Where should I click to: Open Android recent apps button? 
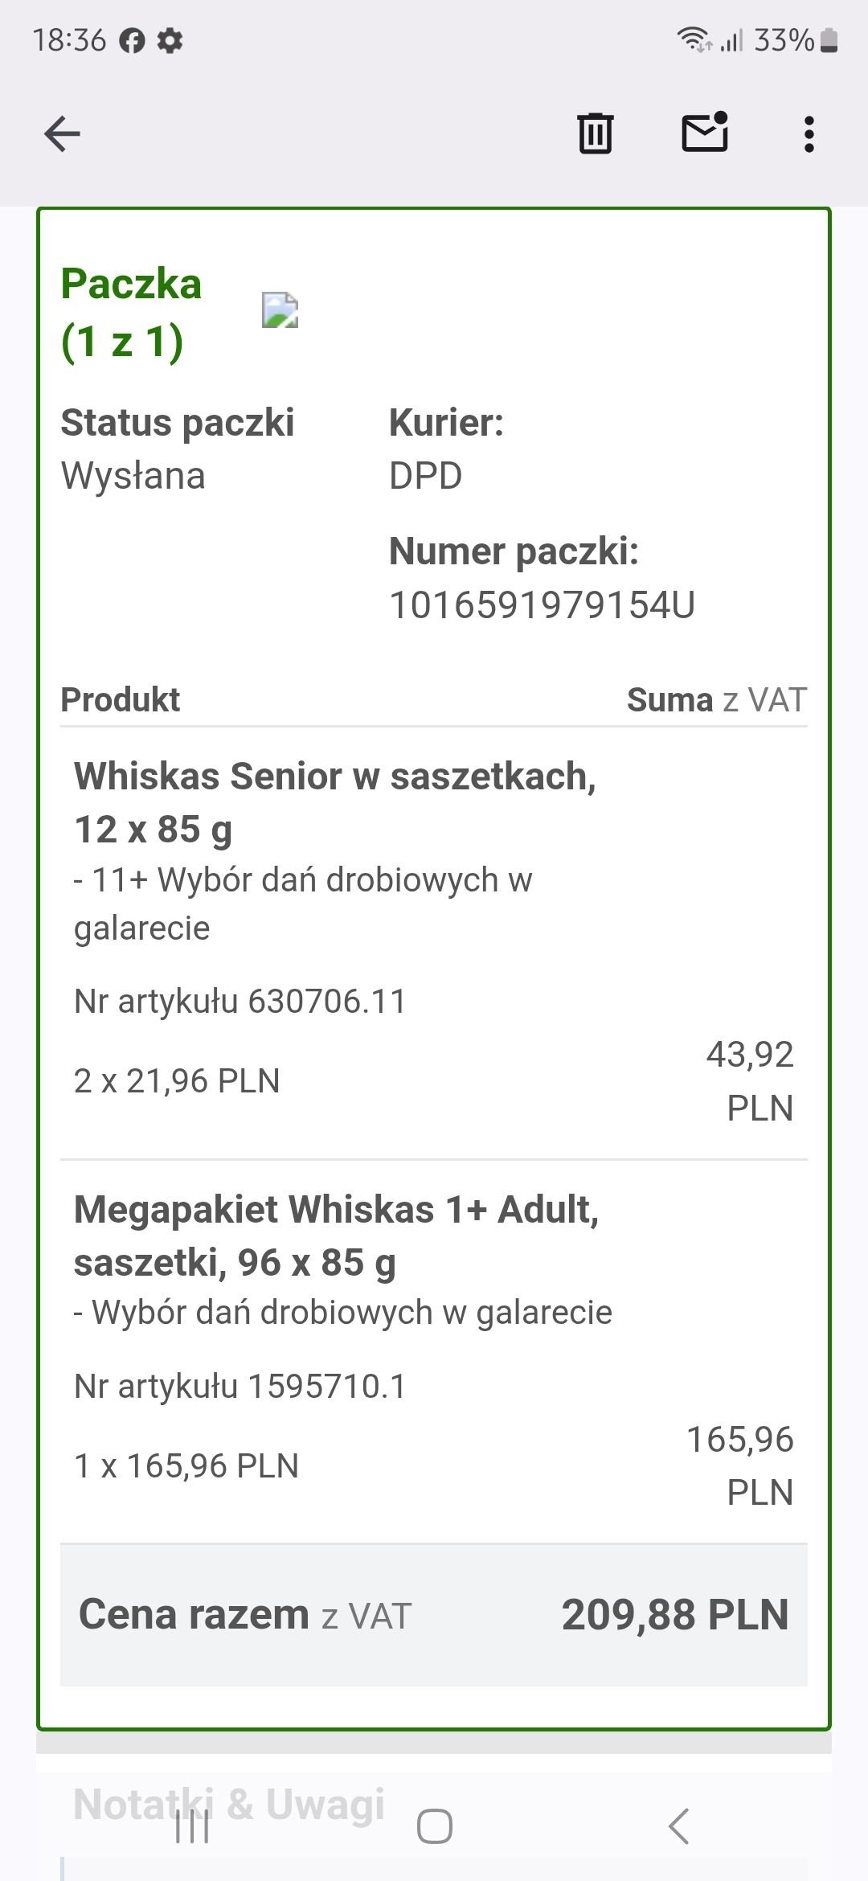coord(193,1826)
